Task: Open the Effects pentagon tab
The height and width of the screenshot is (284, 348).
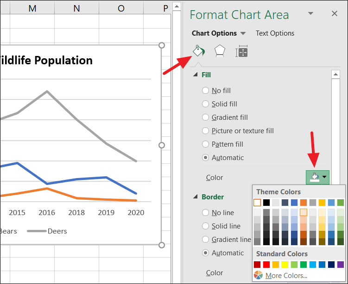Action: 220,51
